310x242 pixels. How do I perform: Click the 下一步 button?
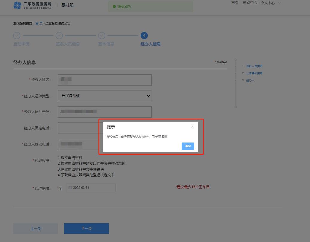[x=86, y=228]
